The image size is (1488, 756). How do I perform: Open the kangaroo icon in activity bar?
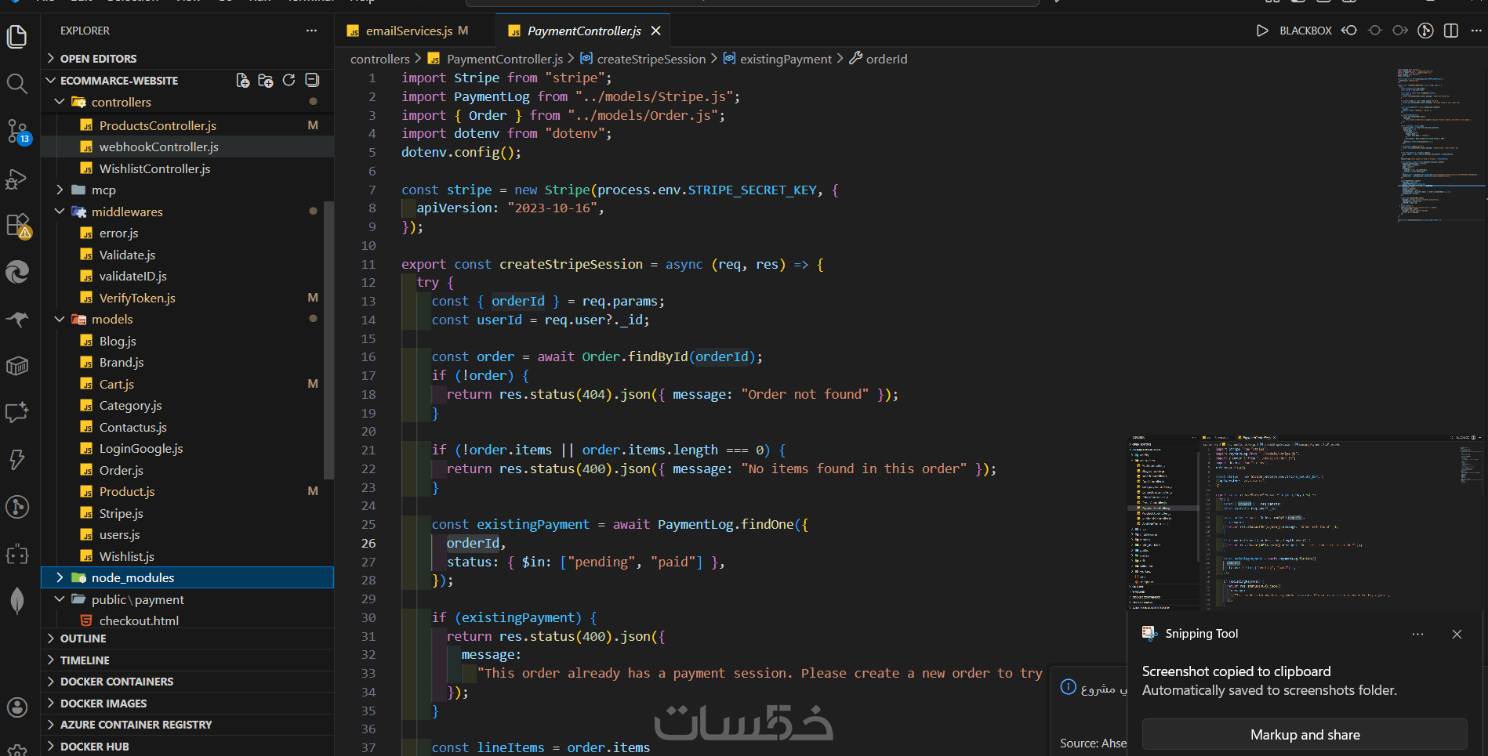click(17, 320)
